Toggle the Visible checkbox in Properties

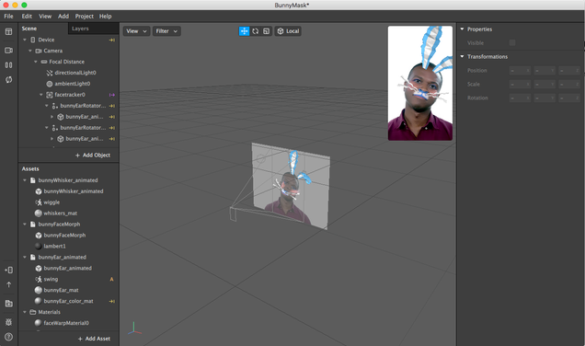pos(512,42)
